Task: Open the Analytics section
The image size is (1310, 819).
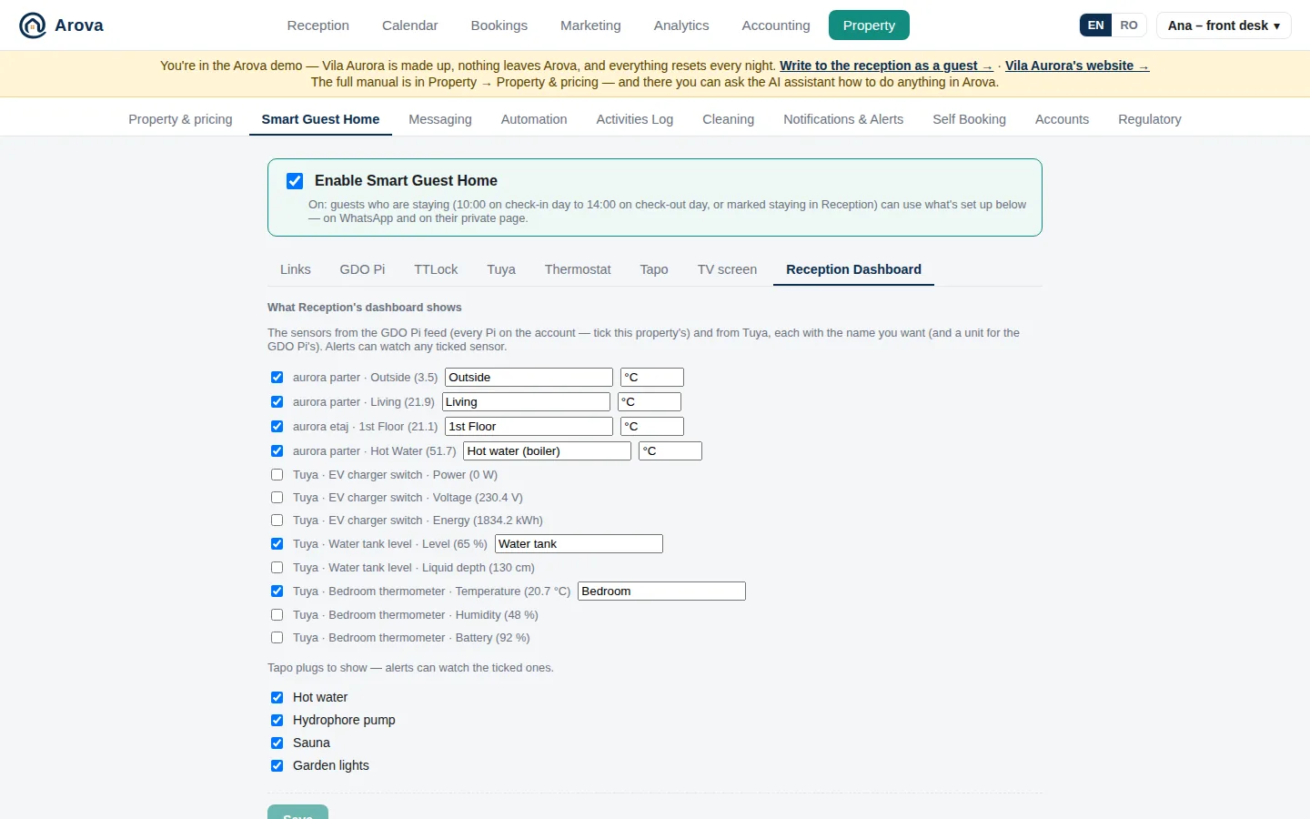Action: 681,25
